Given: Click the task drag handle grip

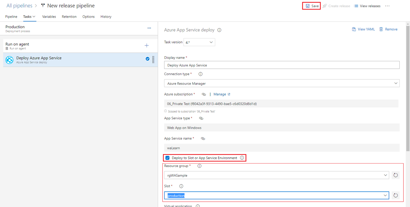Looking at the screenshot, I should click(153, 60).
